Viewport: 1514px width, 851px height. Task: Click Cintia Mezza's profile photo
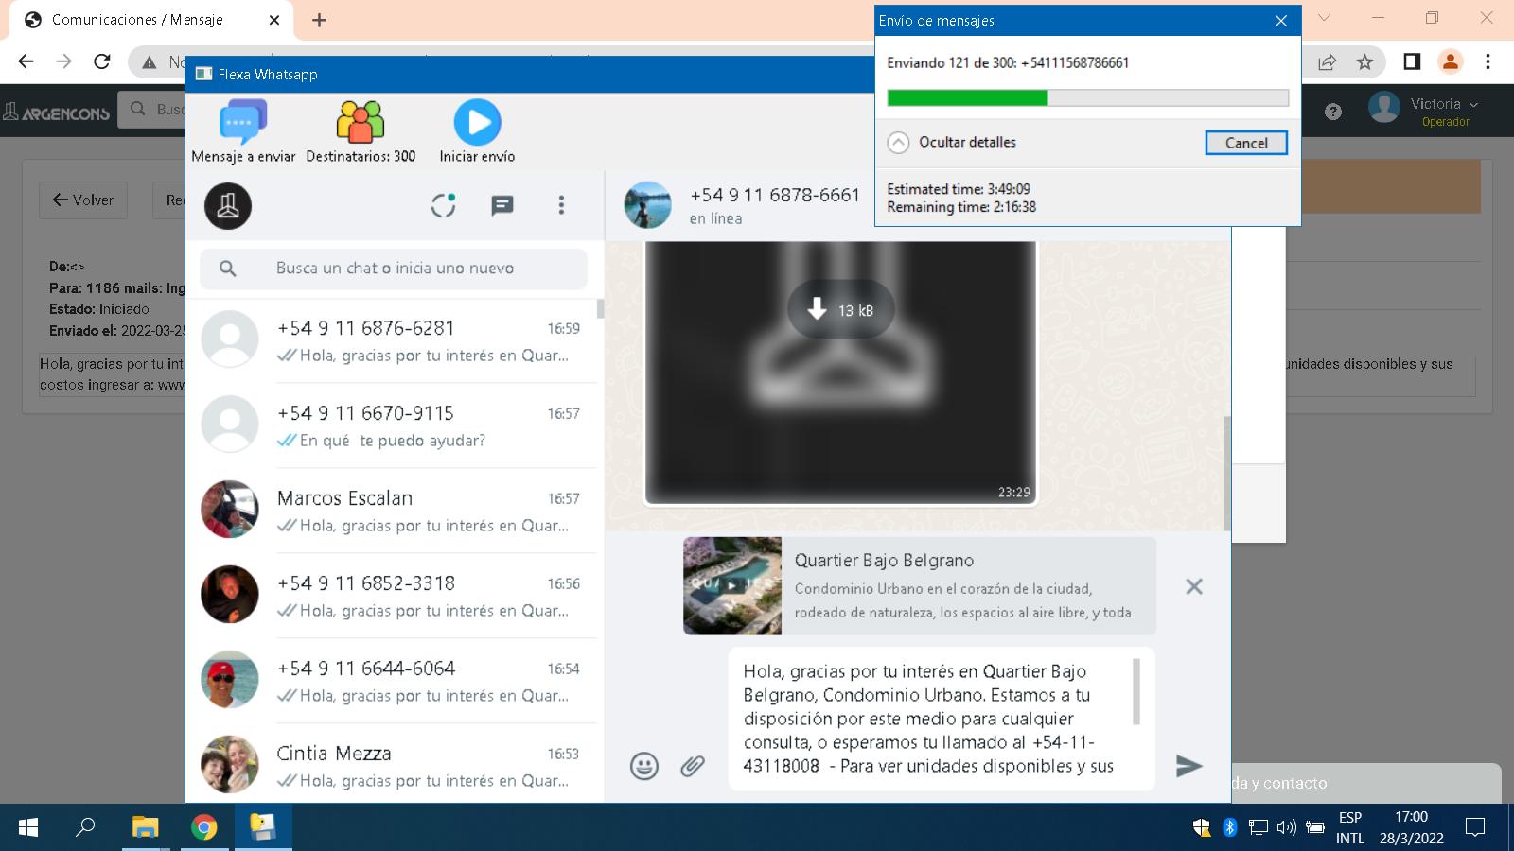[x=230, y=764]
